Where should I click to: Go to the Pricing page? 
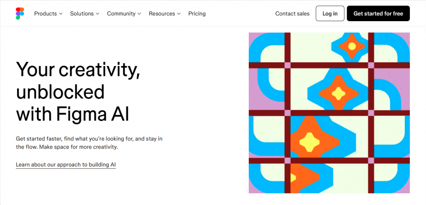pyautogui.click(x=197, y=14)
